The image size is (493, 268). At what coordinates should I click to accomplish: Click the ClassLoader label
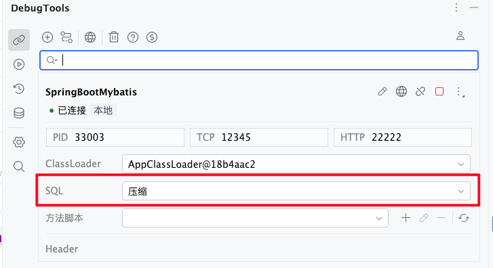(73, 164)
